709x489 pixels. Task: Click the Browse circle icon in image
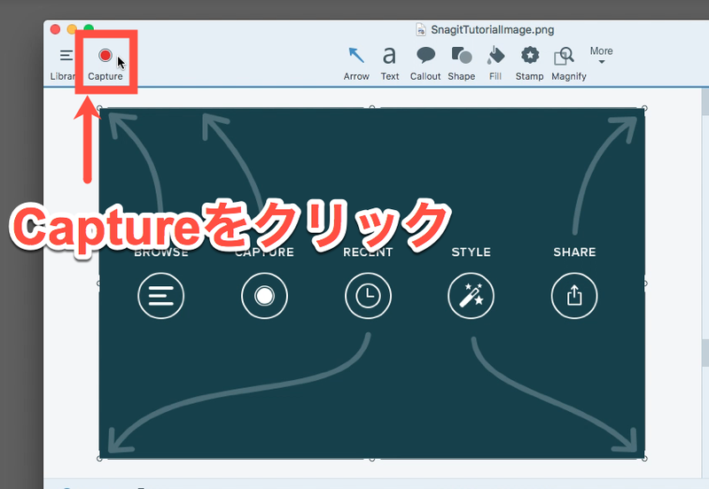click(x=161, y=296)
